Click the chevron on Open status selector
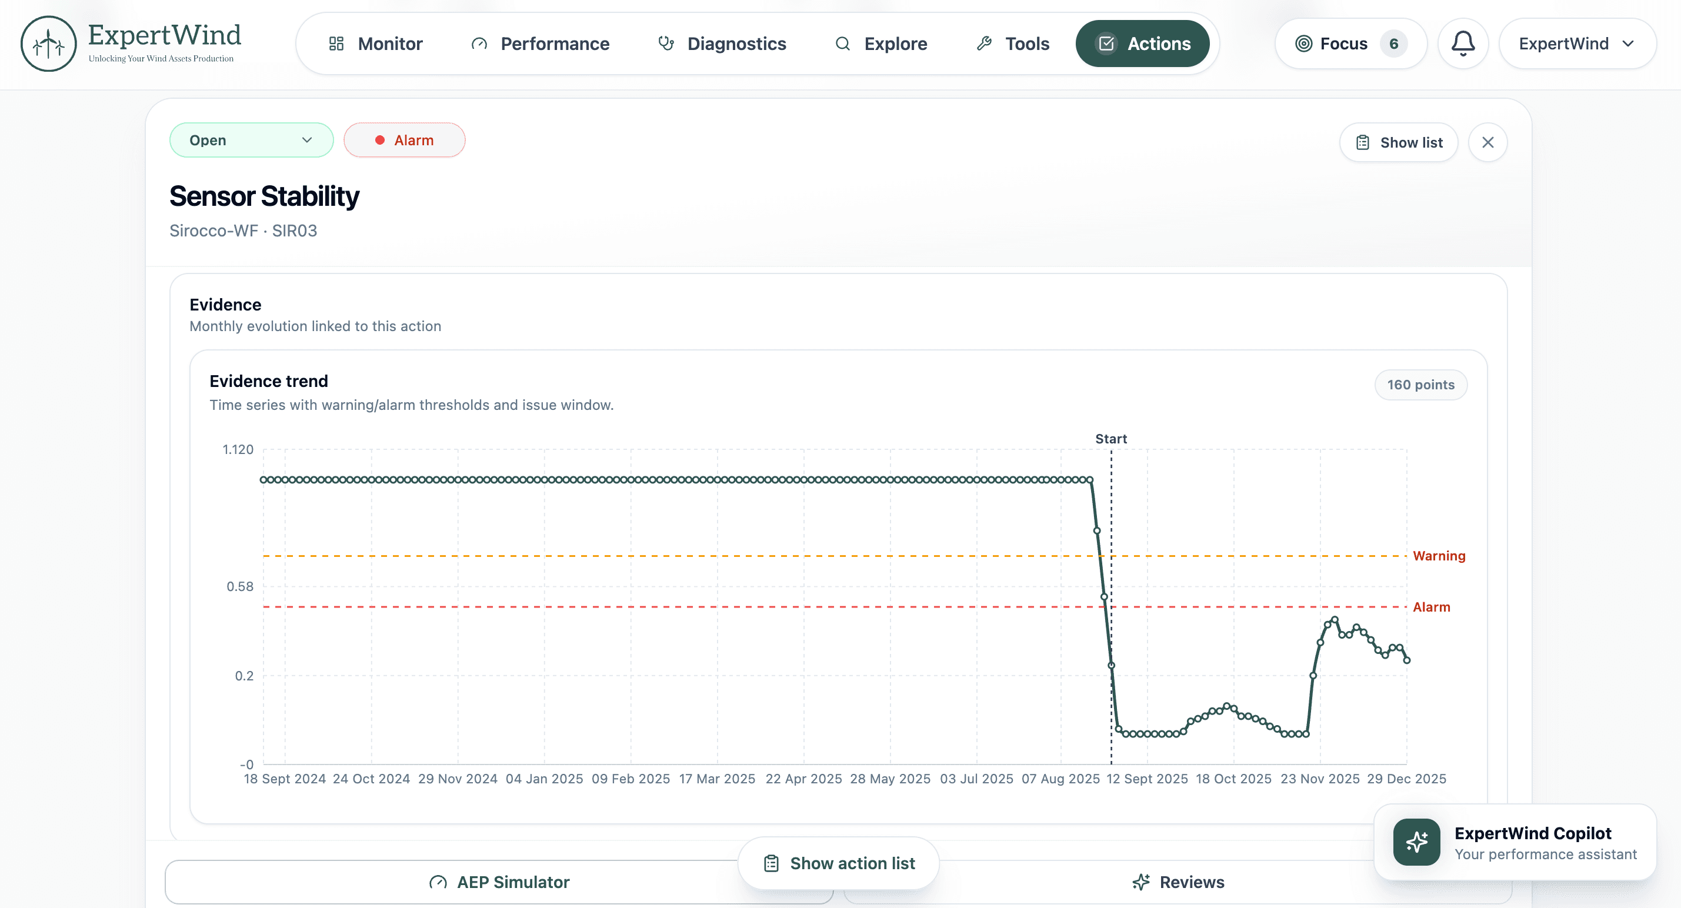The width and height of the screenshot is (1681, 908). pyautogui.click(x=306, y=140)
